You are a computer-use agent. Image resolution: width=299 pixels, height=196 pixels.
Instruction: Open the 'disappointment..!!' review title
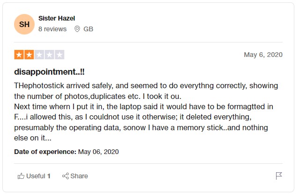50,72
